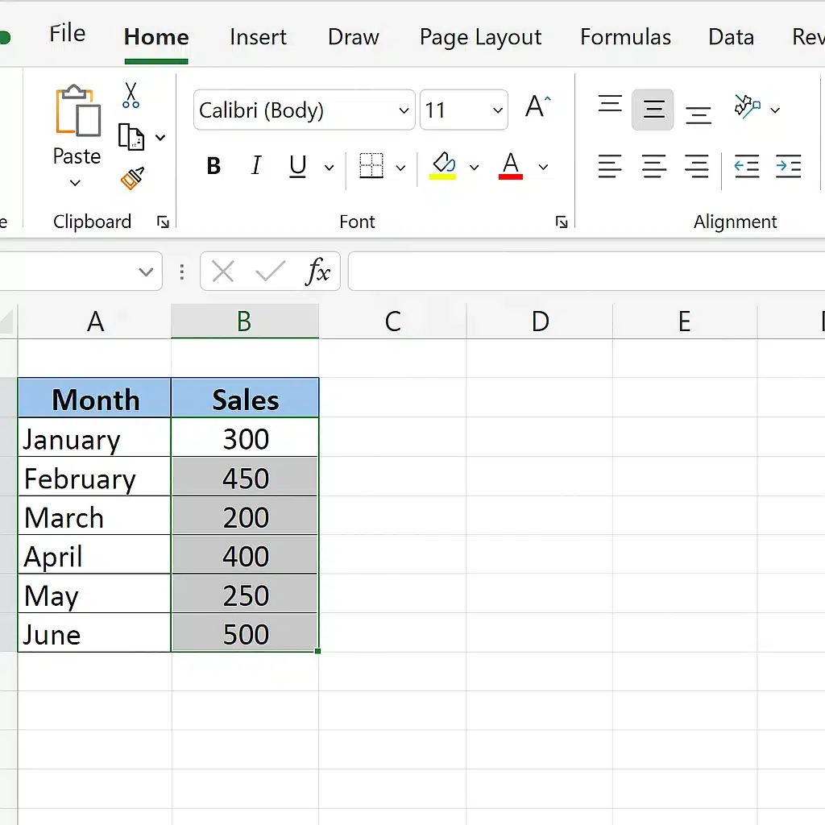Click the Paste clipboard icon

point(77,113)
